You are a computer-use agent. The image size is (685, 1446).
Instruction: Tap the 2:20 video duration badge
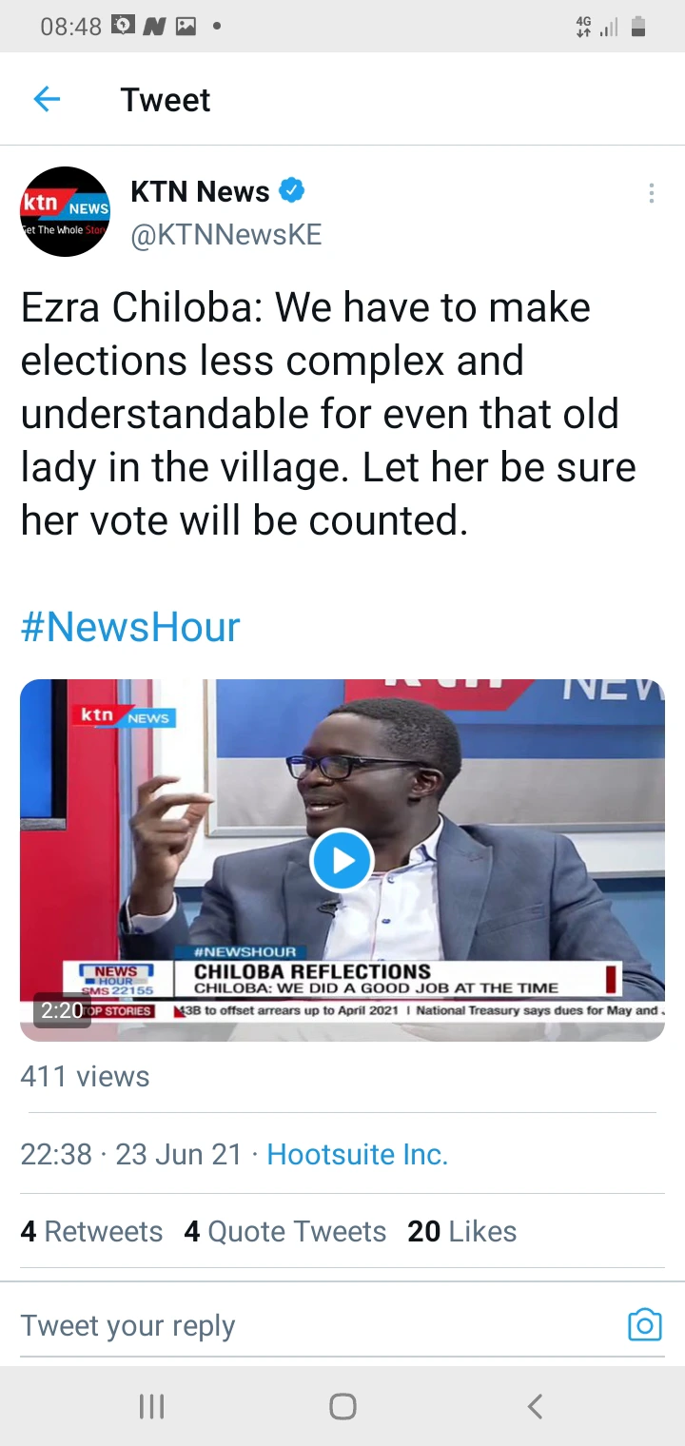(62, 1009)
